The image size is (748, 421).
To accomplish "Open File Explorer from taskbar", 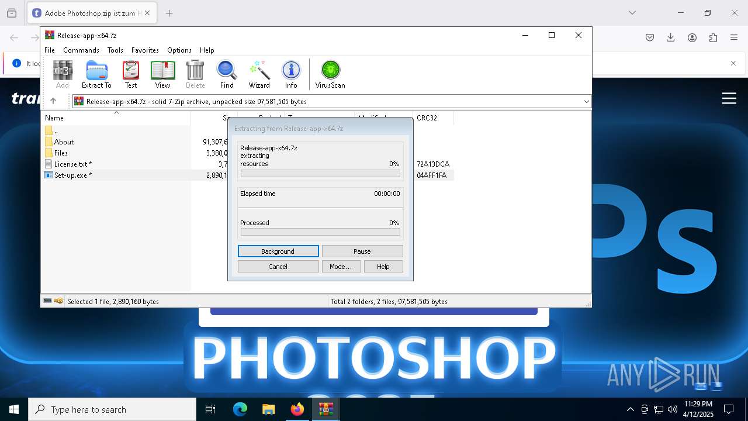I will point(268,409).
